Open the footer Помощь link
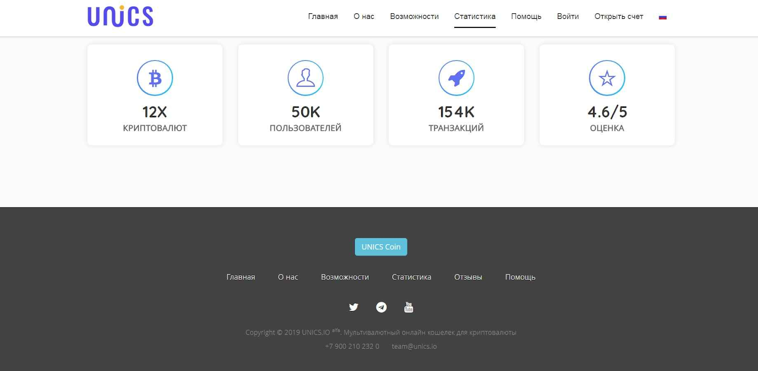Screen dimensions: 758x371 coord(520,277)
